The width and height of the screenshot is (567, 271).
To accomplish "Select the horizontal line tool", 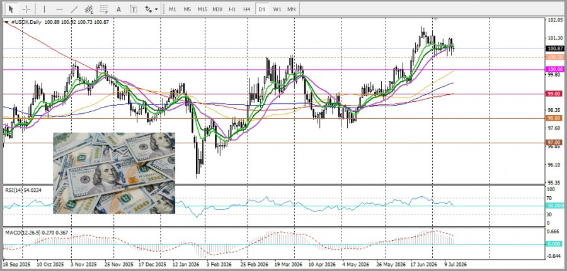I will click(x=60, y=9).
